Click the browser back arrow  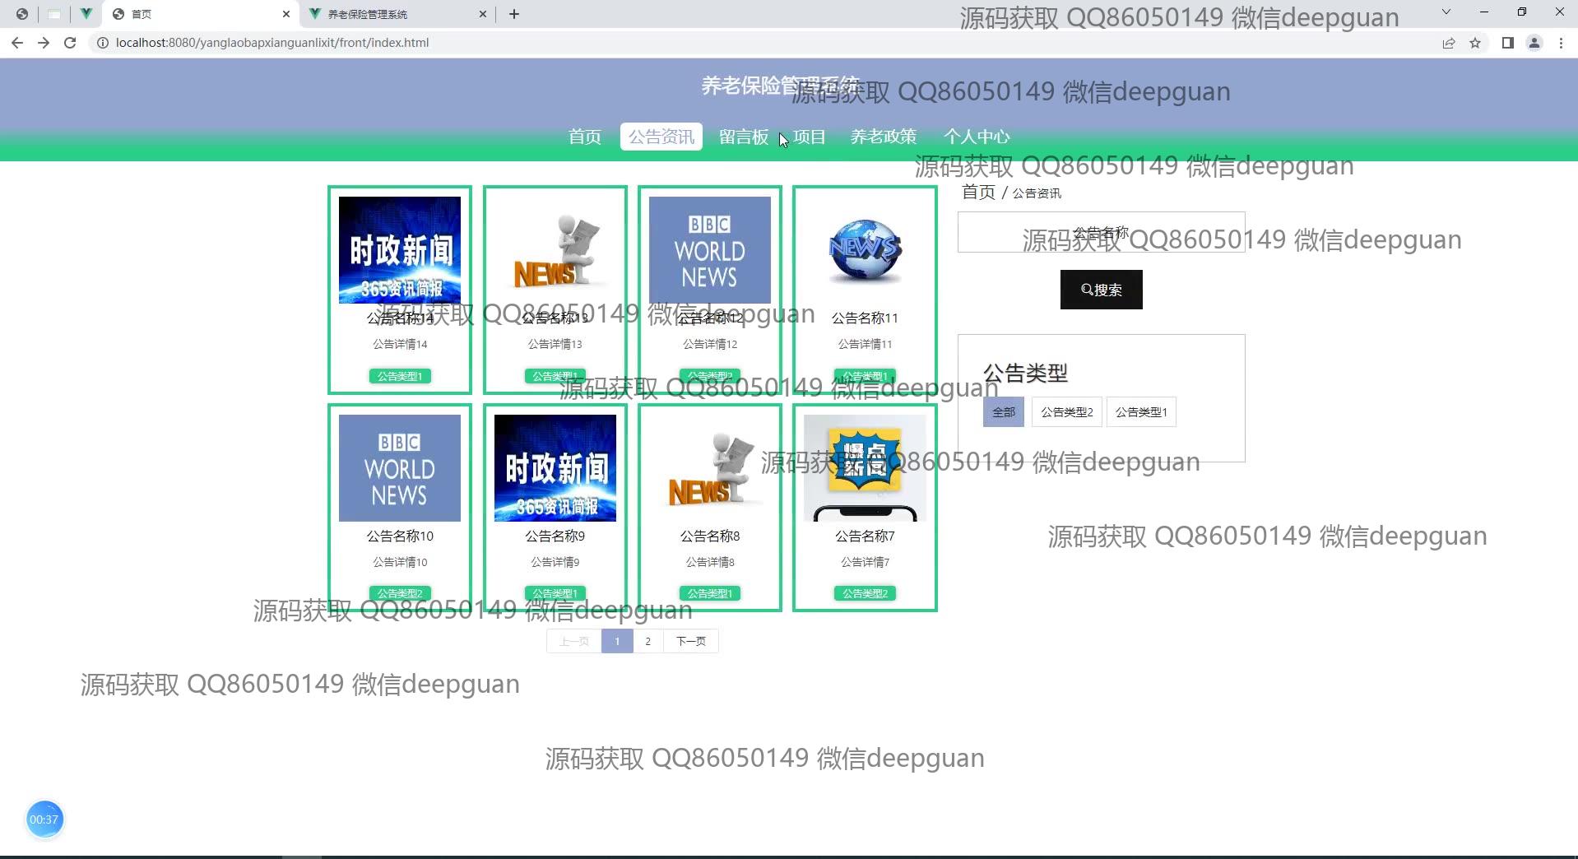(x=17, y=43)
